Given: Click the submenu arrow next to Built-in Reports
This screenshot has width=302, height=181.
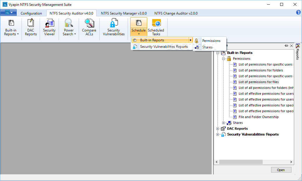Looking at the screenshot, I should pos(190,40).
